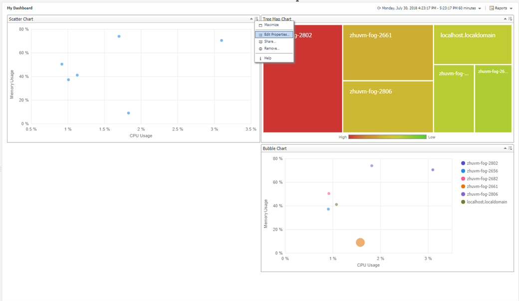The width and height of the screenshot is (519, 301).
Task: Click the Edit Properties icon in menu
Action: pyautogui.click(x=260, y=35)
